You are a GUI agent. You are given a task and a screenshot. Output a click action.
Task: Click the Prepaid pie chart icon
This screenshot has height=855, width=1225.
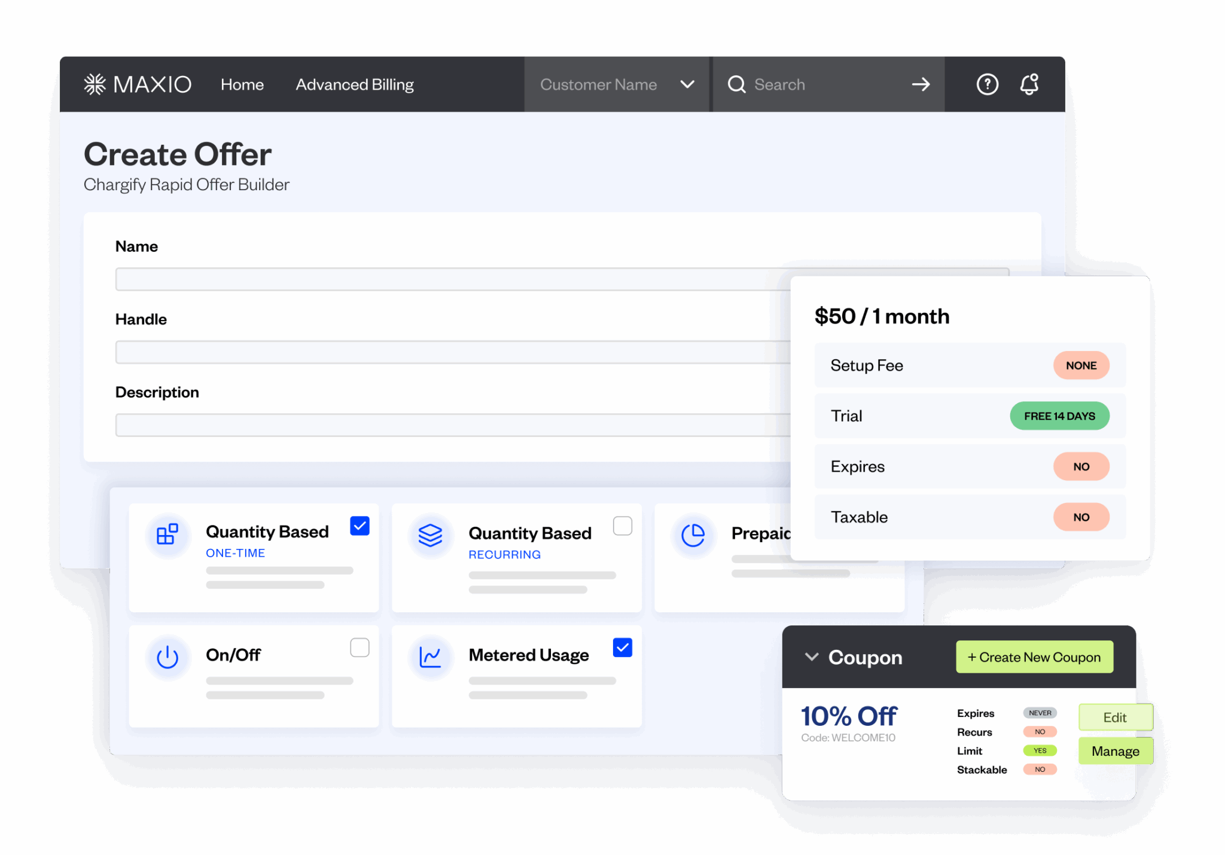pos(694,536)
